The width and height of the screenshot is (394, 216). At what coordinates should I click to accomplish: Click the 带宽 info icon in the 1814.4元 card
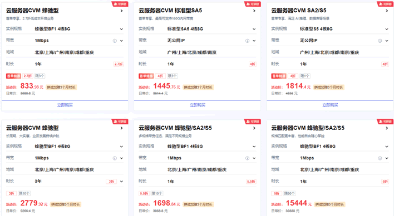click(x=380, y=41)
